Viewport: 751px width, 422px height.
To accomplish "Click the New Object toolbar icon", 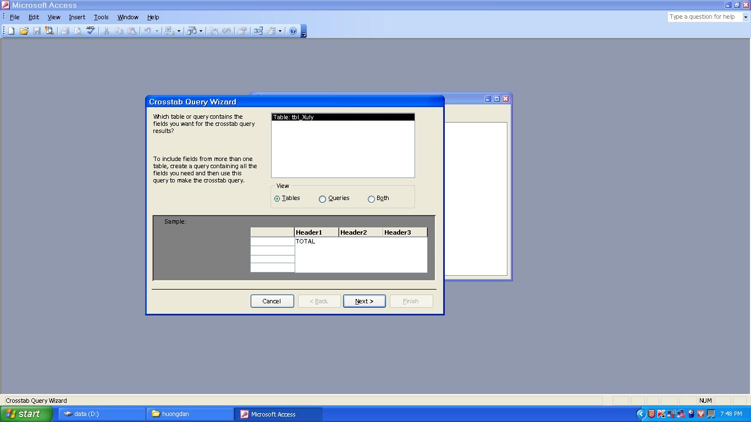I will (271, 31).
